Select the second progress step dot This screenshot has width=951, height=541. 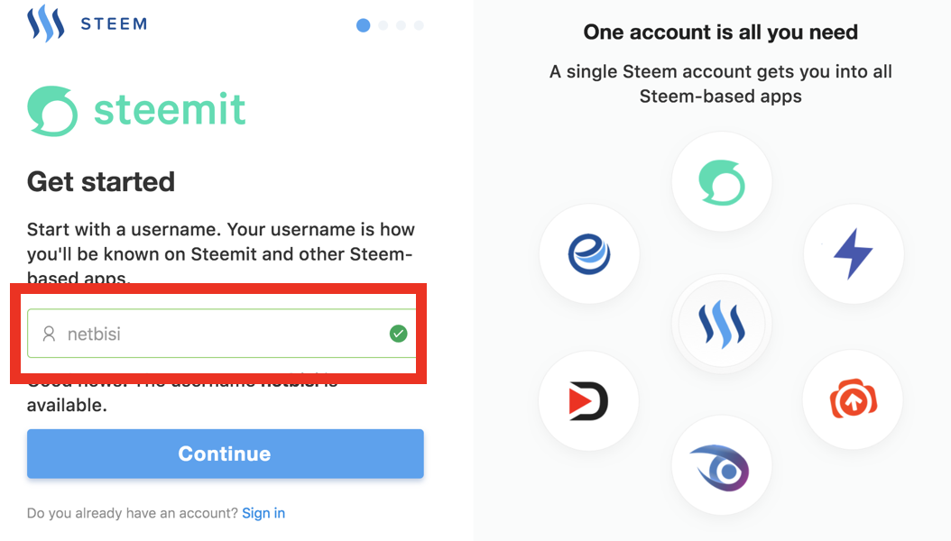(383, 25)
